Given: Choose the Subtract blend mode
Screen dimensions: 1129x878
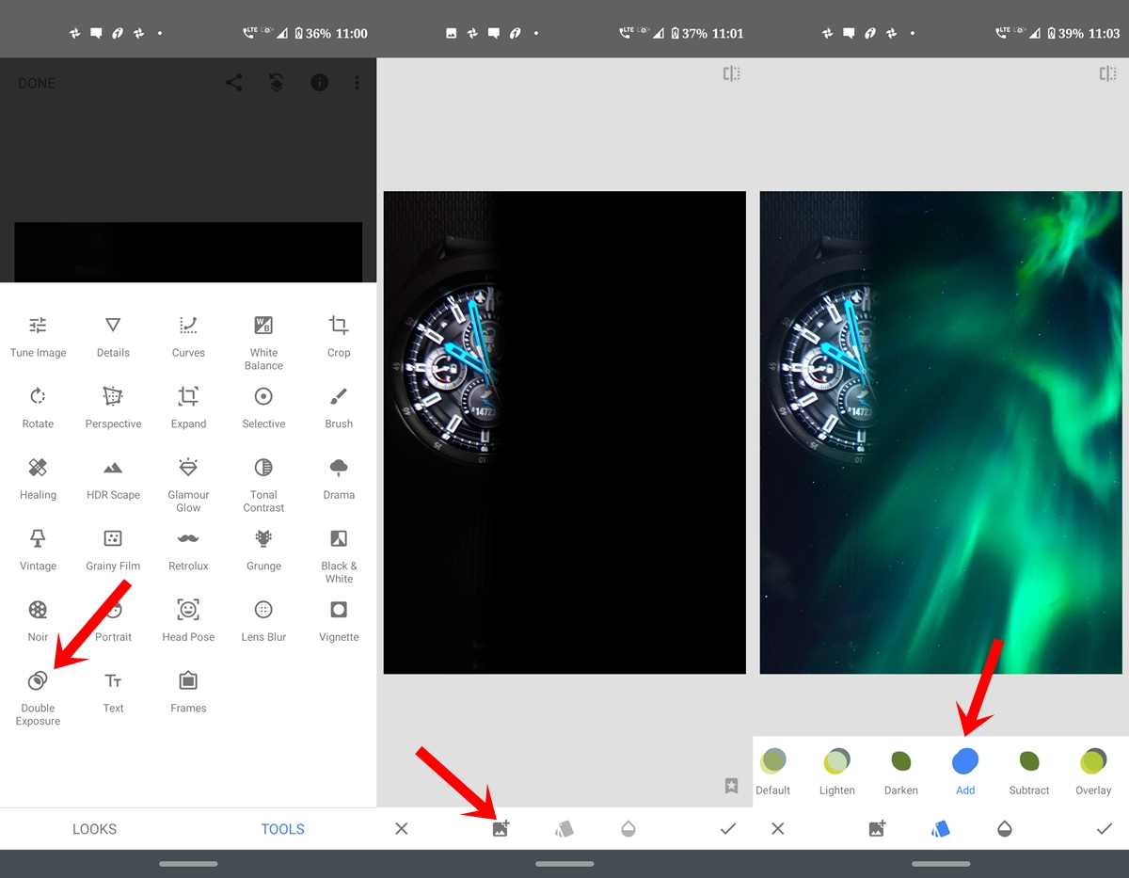Looking at the screenshot, I should click(1029, 771).
